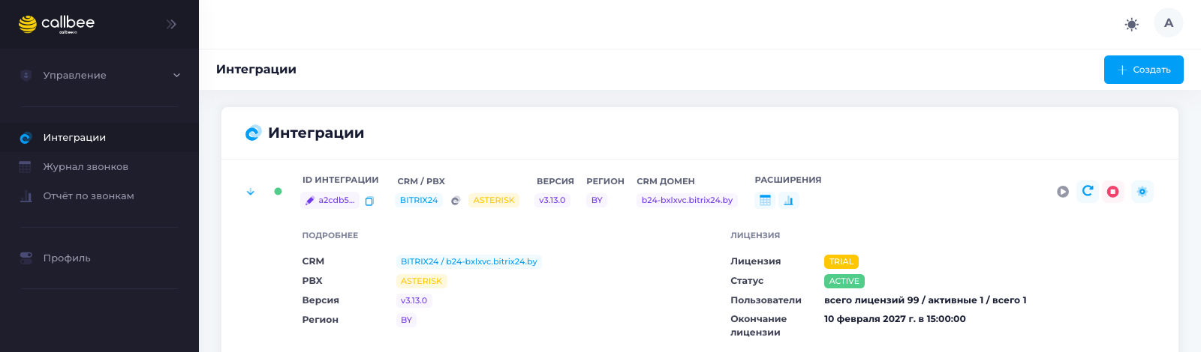1201x352 pixels.
Task: Click the Журнал звонков table icon
Action: pos(26,167)
